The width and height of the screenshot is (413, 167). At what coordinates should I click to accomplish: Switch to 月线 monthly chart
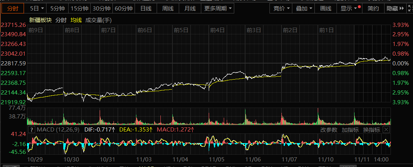190,8
